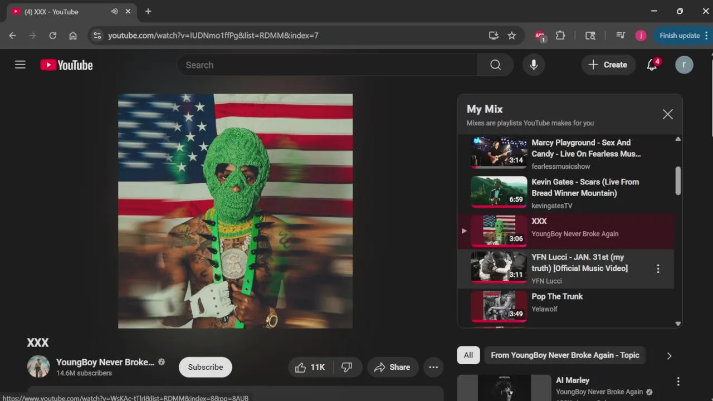
Task: Start voice search with microphone icon
Action: pos(534,65)
